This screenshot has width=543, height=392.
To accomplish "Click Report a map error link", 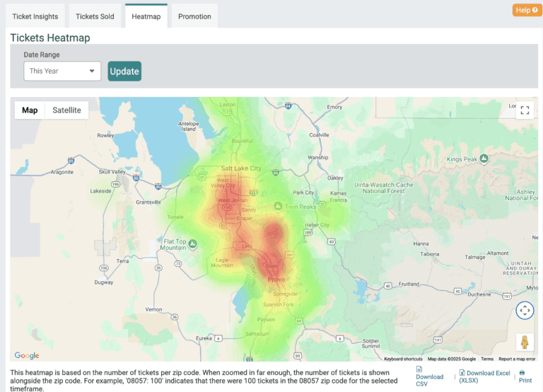I will click(517, 359).
